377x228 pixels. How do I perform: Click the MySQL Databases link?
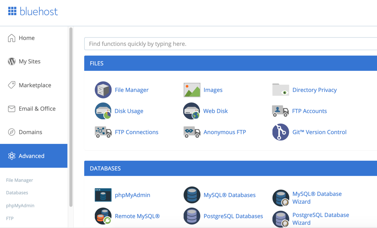point(230,195)
